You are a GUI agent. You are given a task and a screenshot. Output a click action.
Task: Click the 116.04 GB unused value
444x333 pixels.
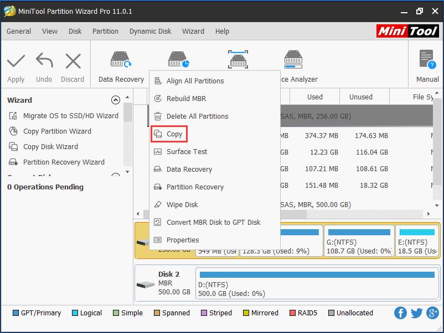pyautogui.click(x=372, y=152)
